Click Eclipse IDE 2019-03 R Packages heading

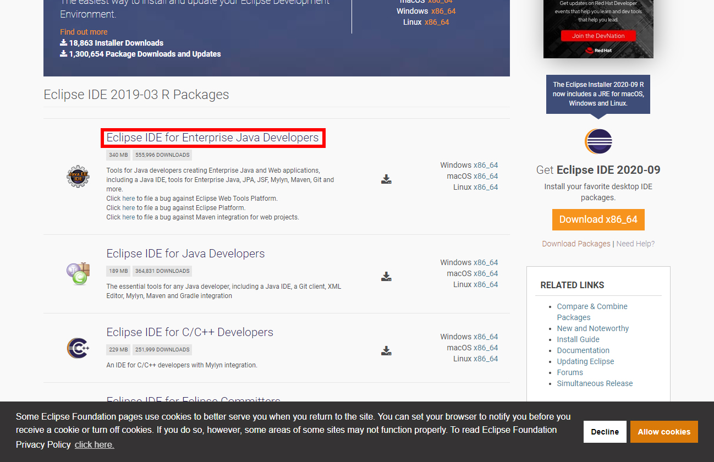pyautogui.click(x=136, y=95)
